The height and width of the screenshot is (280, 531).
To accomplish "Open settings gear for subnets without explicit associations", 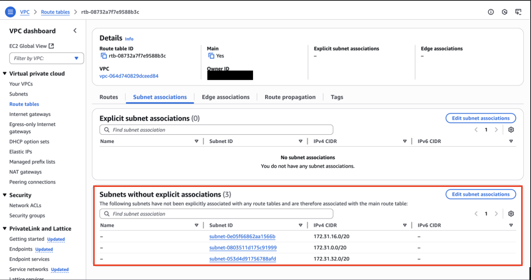I will tap(511, 214).
